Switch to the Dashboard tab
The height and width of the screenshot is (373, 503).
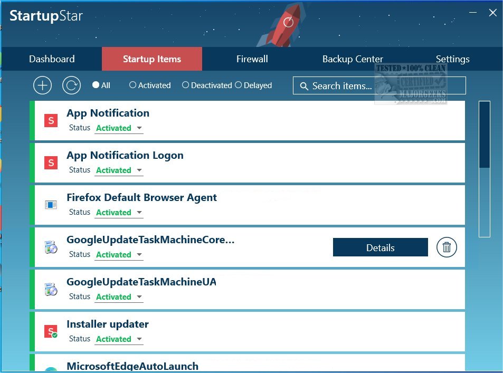pyautogui.click(x=52, y=59)
